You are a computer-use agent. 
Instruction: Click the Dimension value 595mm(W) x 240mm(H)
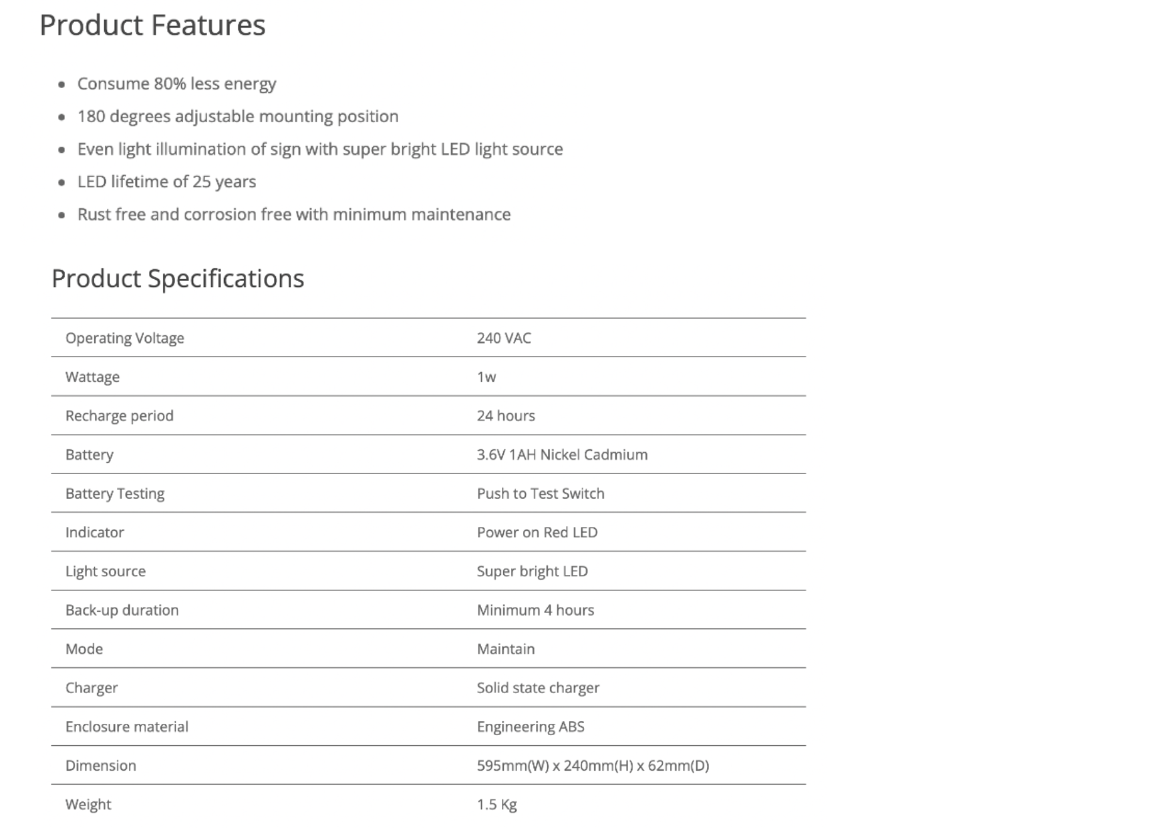pos(593,765)
